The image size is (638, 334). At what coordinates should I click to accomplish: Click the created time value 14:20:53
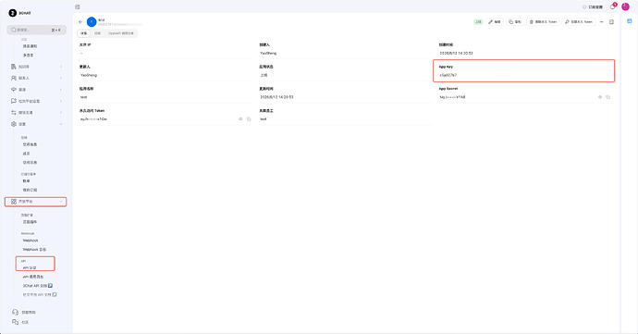click(456, 54)
